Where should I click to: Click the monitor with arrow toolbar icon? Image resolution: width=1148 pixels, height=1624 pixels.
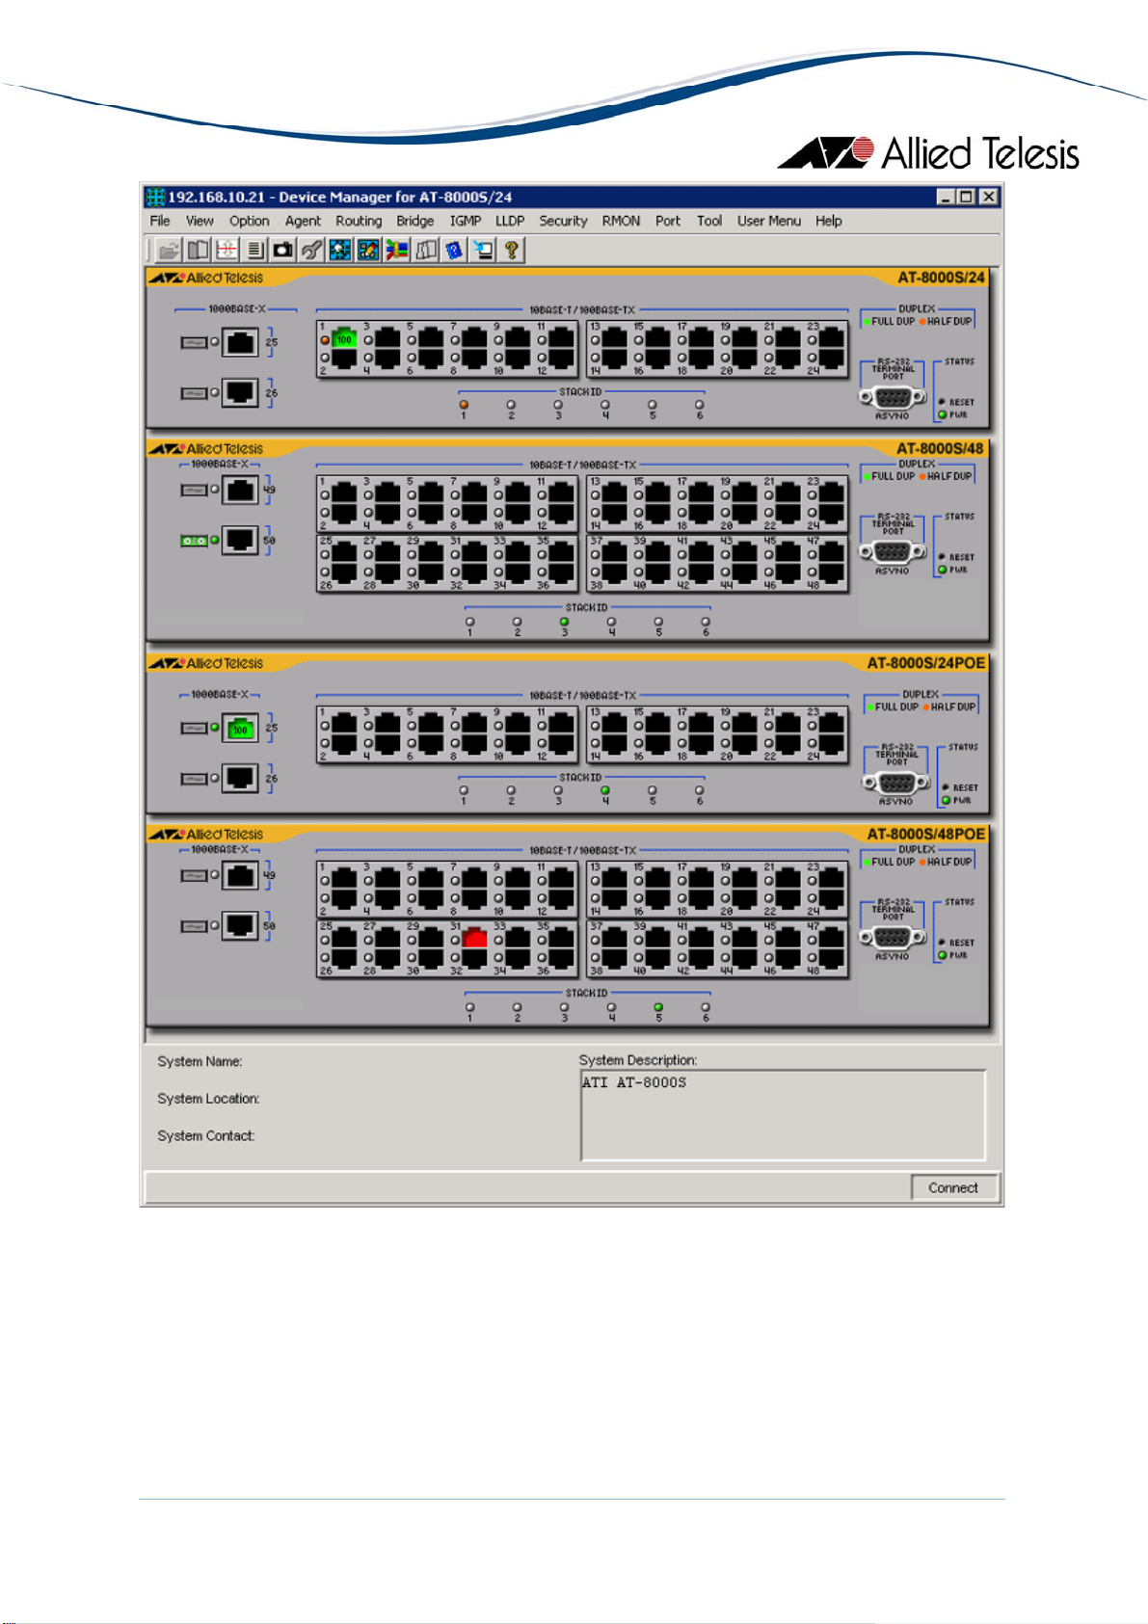click(483, 251)
